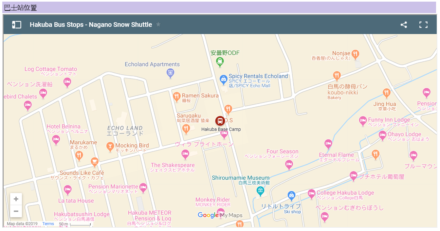Click the Hakuba Bus Stops map title
The height and width of the screenshot is (231, 440).
91,25
